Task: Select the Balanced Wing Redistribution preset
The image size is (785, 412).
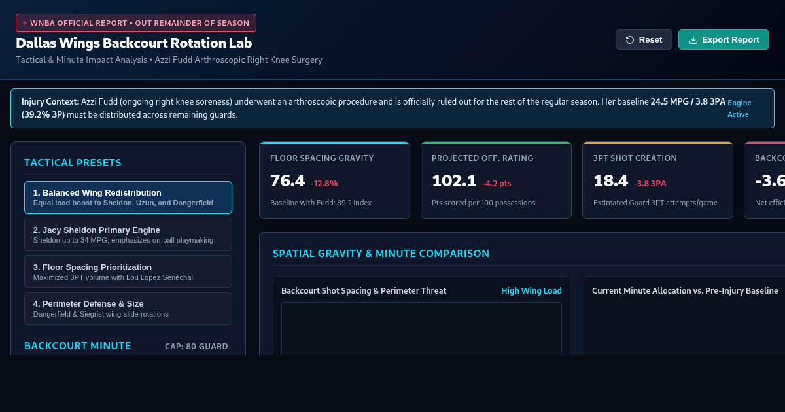Action: [128, 197]
